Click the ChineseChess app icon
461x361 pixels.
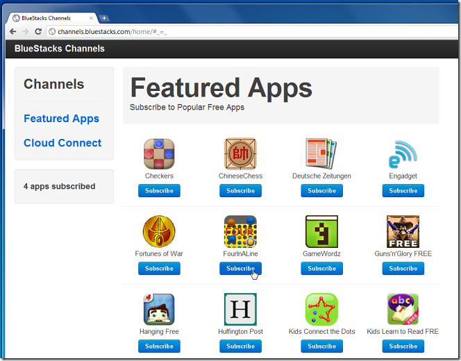coord(240,153)
